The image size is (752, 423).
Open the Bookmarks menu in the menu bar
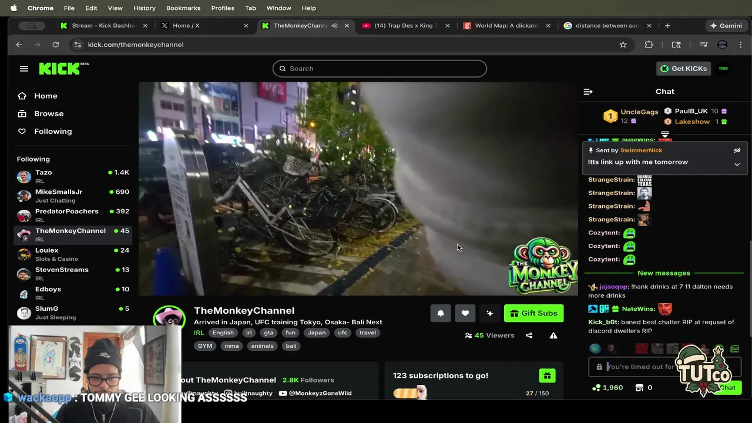(183, 8)
